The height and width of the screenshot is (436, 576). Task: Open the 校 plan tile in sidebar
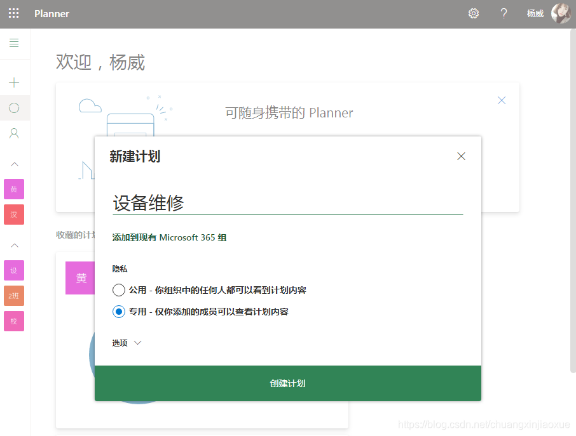(x=14, y=321)
